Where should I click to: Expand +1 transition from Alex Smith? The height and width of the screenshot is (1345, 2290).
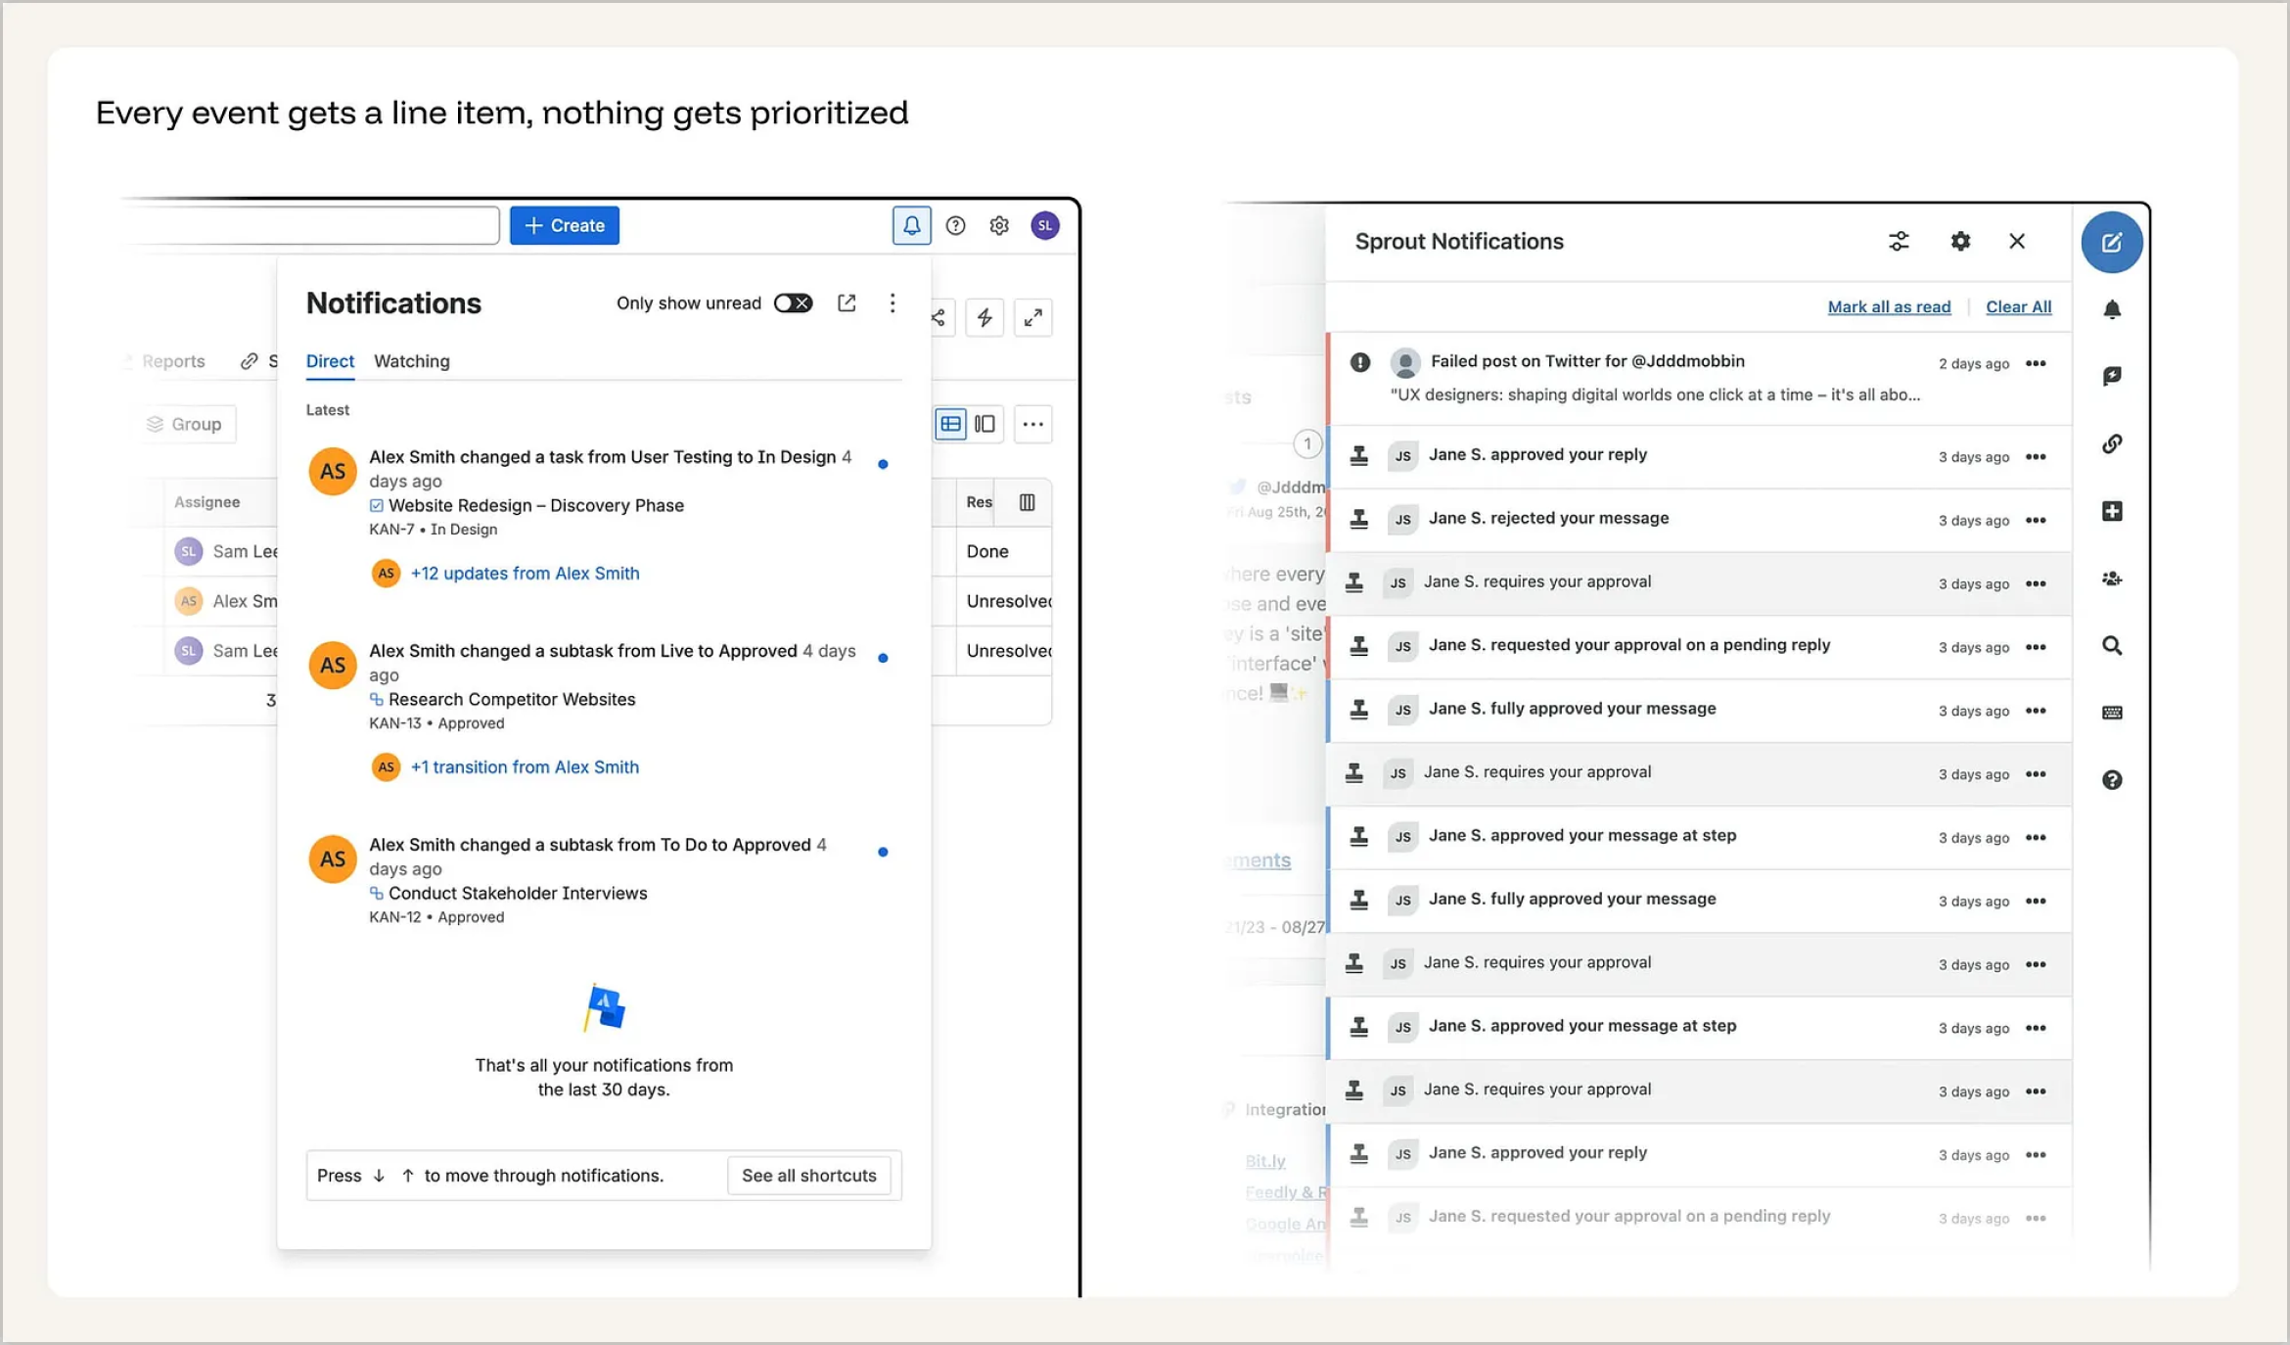tap(525, 767)
